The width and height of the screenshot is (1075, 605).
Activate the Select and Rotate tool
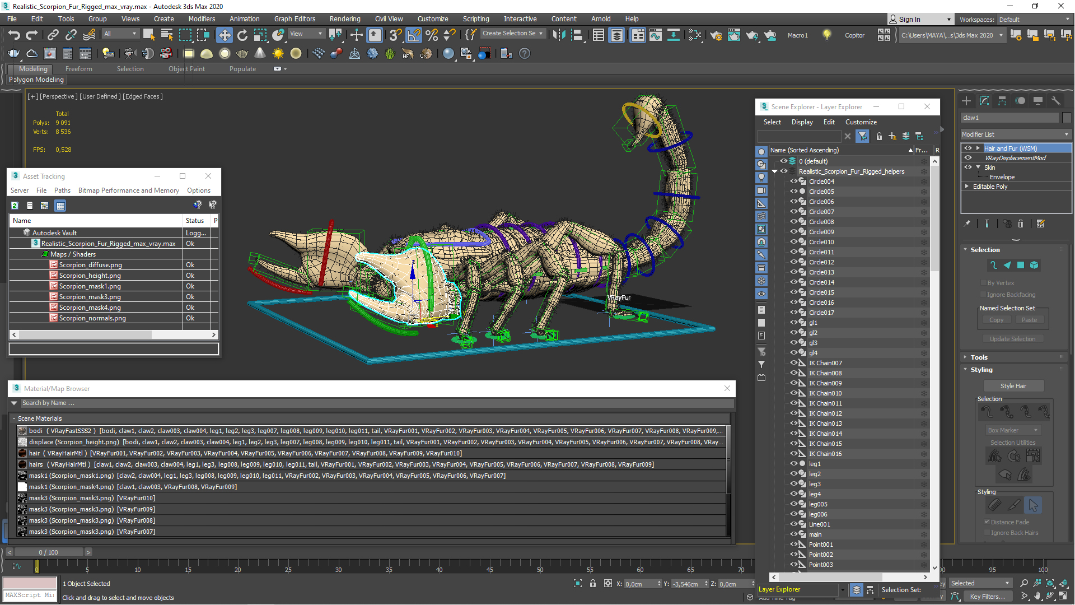coord(242,35)
